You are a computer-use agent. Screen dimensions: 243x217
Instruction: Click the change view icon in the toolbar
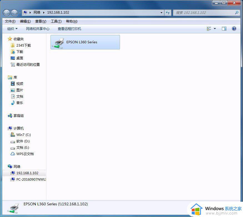coord(209,29)
